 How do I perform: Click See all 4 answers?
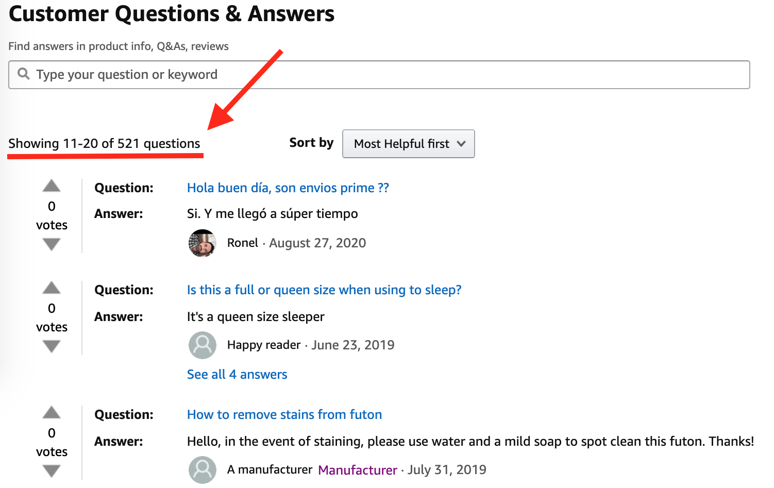pos(237,375)
